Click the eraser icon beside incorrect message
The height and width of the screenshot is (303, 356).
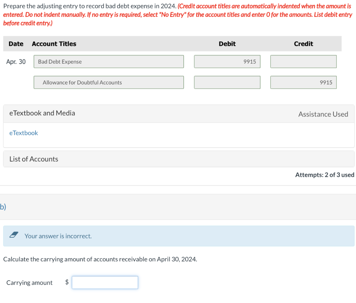coord(14,235)
